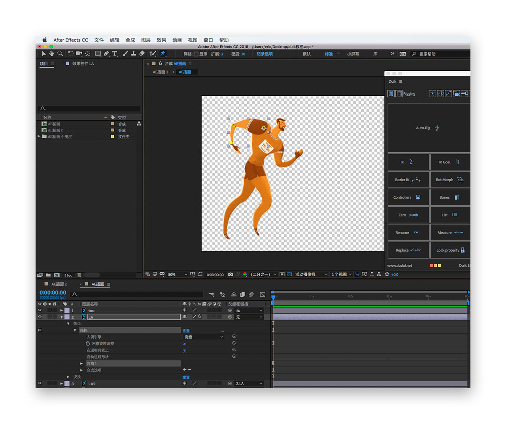Open the 50% magnification dropdown
The height and width of the screenshot is (425, 506).
pyautogui.click(x=177, y=274)
